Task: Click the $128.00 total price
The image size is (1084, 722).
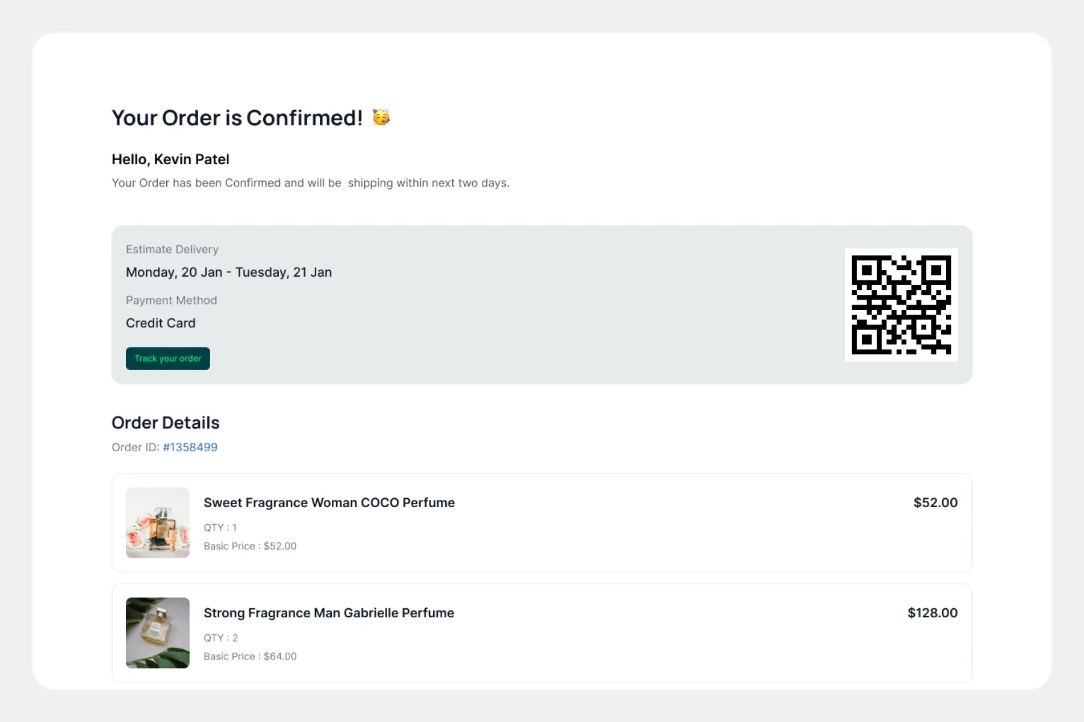Action: tap(932, 612)
